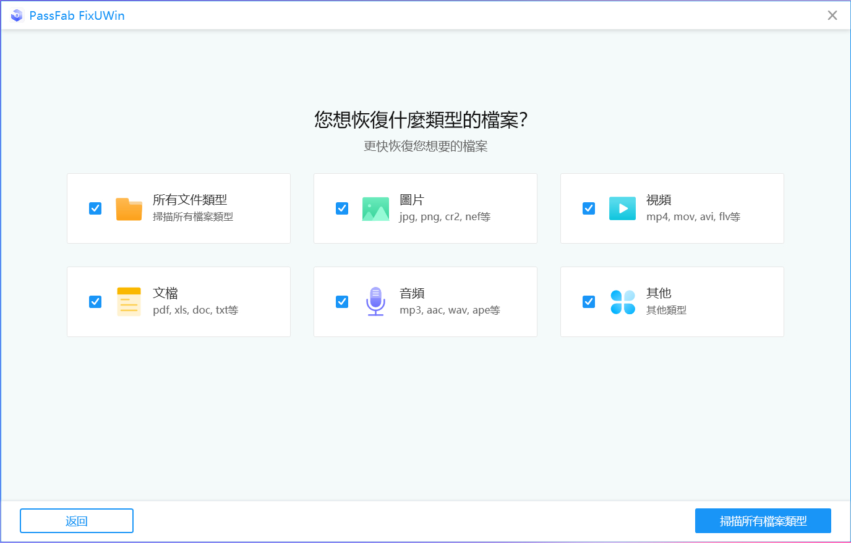Start scanning with 掃描所有檔案類型 button

pyautogui.click(x=763, y=520)
